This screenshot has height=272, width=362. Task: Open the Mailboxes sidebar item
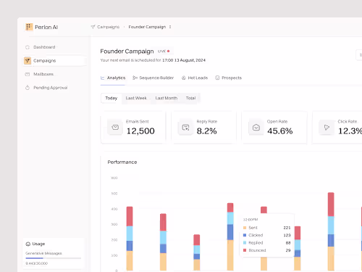40,74
